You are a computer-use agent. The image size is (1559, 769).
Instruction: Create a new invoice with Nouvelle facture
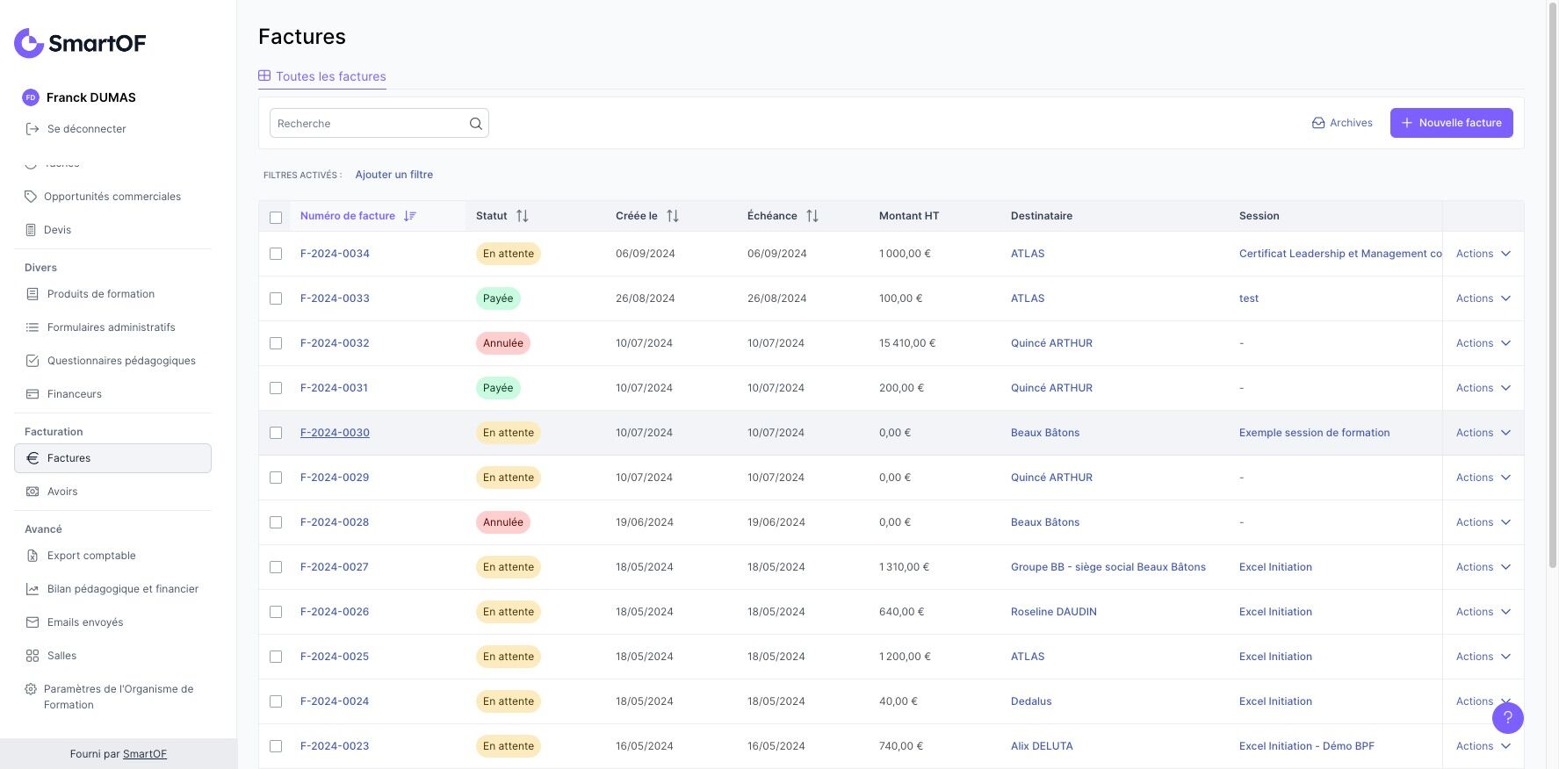(1451, 123)
